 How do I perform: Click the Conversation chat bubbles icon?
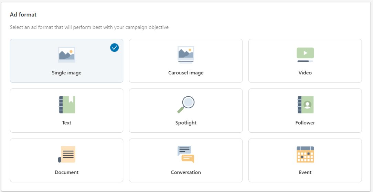(186, 154)
